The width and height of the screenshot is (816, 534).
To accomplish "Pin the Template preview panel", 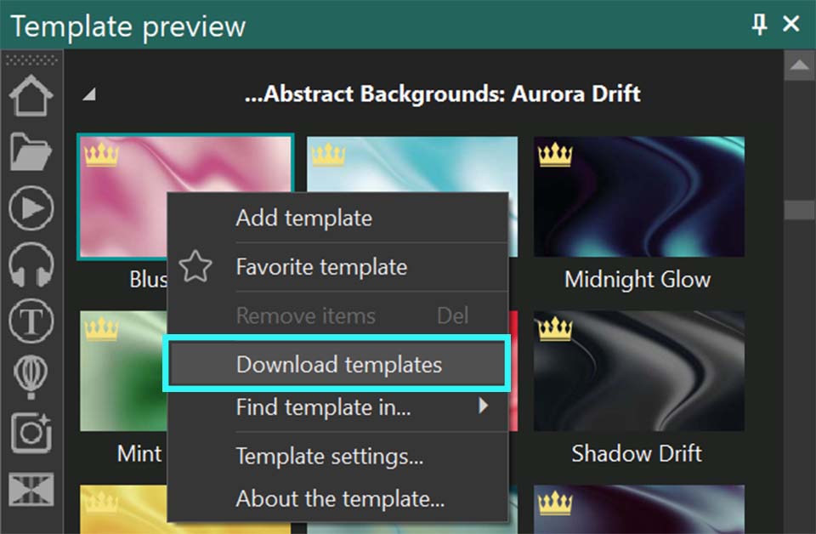I will pos(759,24).
